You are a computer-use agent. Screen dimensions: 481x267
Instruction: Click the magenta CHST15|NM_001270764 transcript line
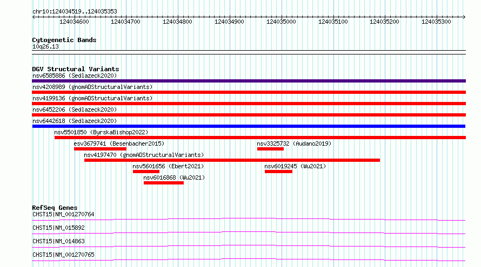click(x=249, y=219)
